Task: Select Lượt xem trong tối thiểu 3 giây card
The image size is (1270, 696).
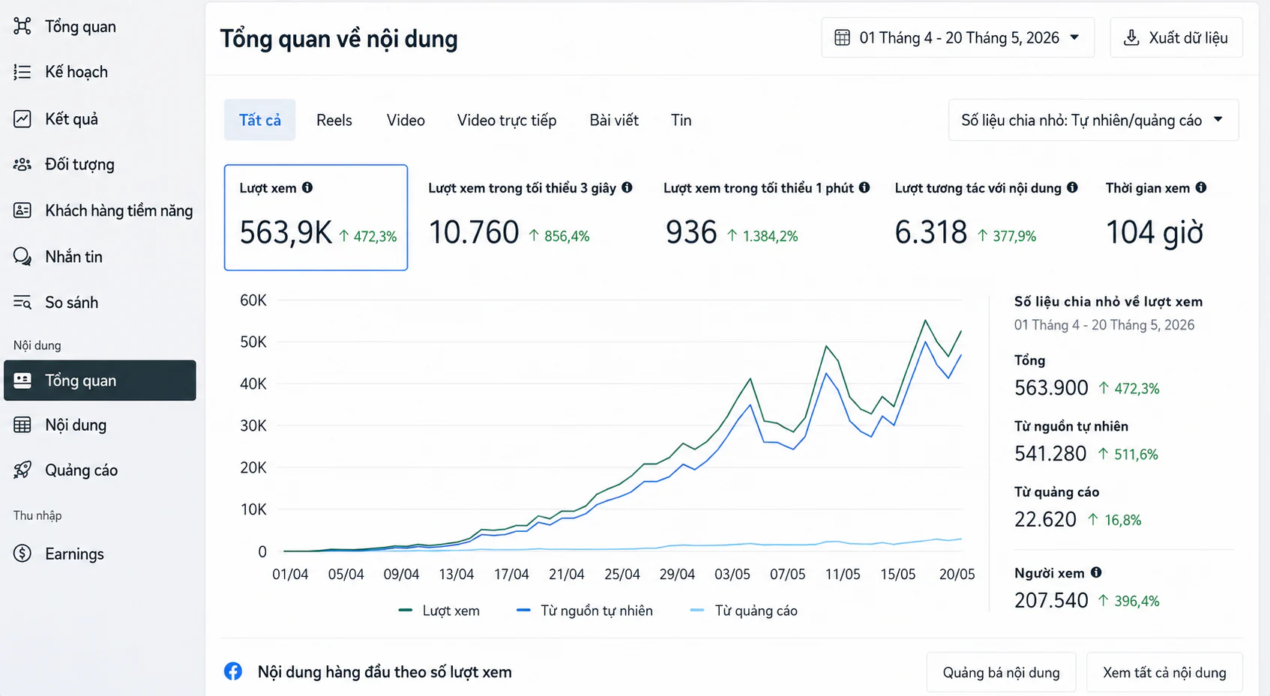Action: (x=530, y=217)
